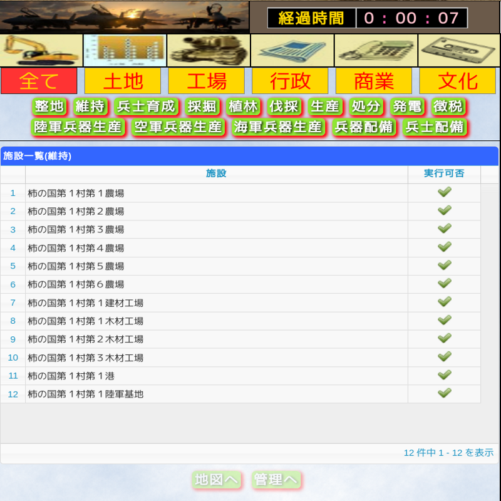Viewport: 501px width, 501px height.
Task: Open the 文化 category tab
Action: pos(458,81)
